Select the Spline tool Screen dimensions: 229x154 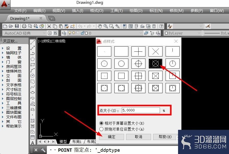32,87
